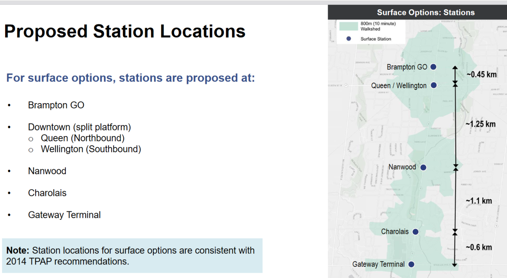Select the ~0.6 km distance label
Image resolution: width=507 pixels, height=278 pixels.
(x=478, y=247)
